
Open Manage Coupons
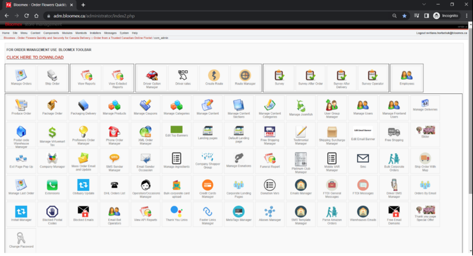(x=145, y=108)
